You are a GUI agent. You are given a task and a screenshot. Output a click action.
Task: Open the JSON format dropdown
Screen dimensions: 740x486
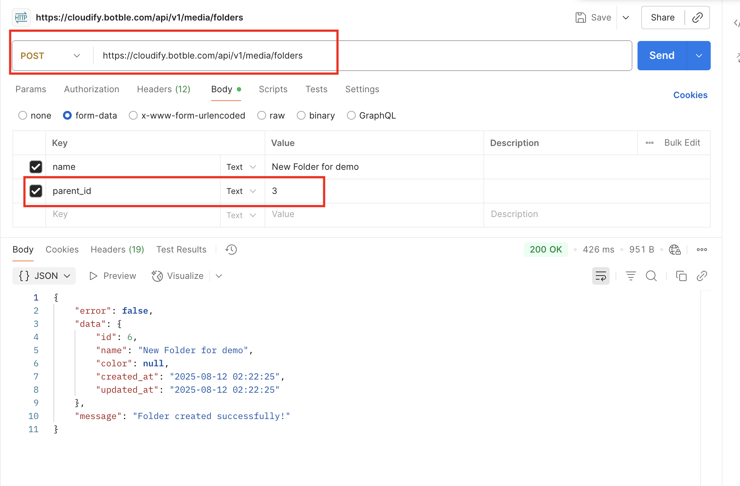coord(44,276)
